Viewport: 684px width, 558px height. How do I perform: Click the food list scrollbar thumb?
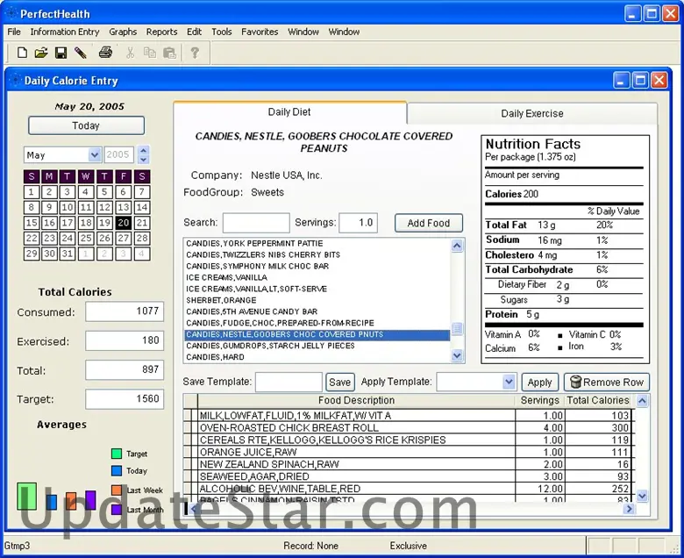click(x=457, y=328)
